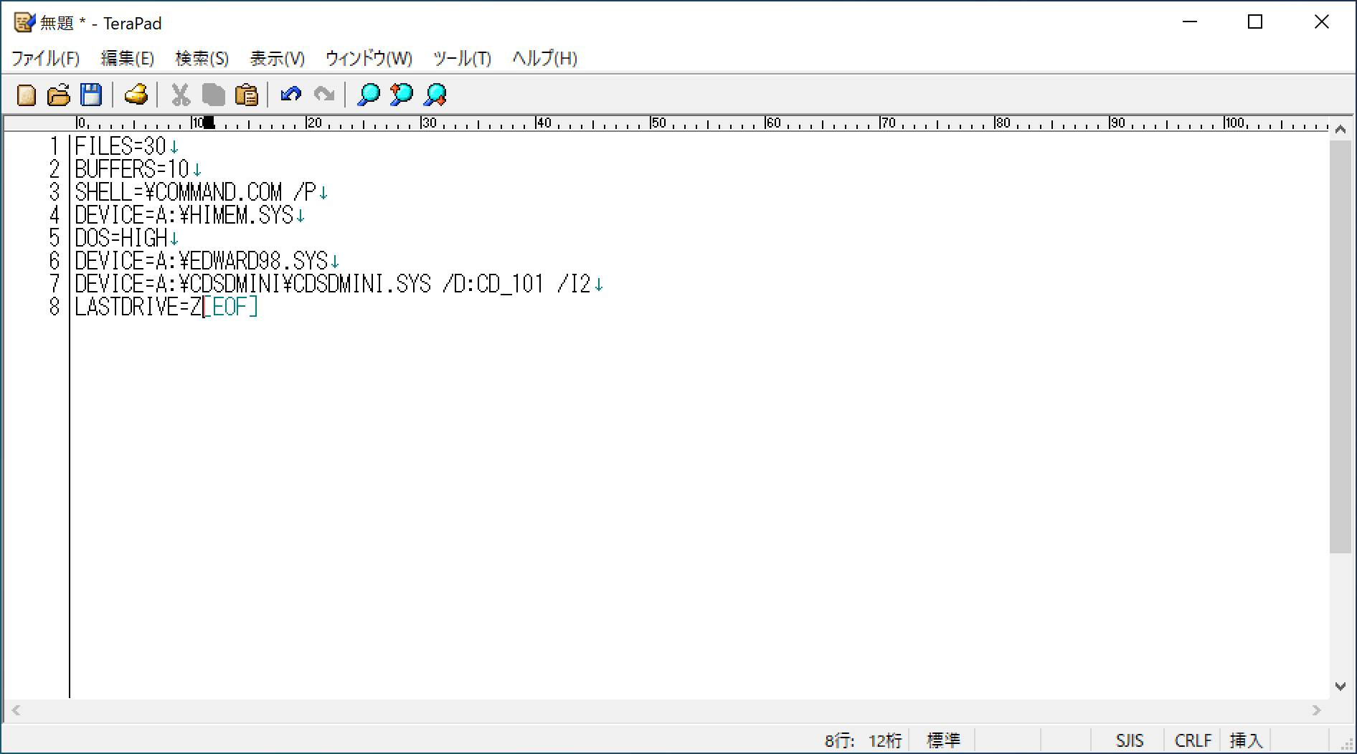This screenshot has height=754, width=1357.
Task: Click the 標準 status bar cell
Action: point(943,740)
